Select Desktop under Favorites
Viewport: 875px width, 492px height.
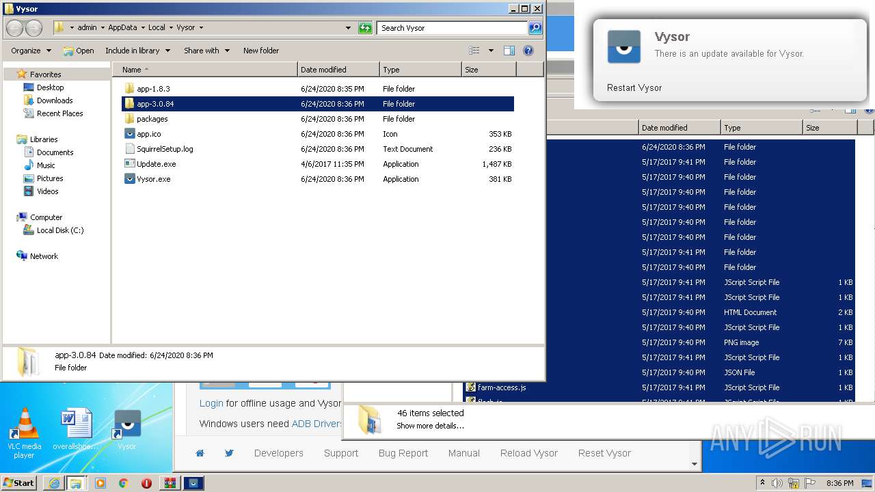pyautogui.click(x=50, y=87)
